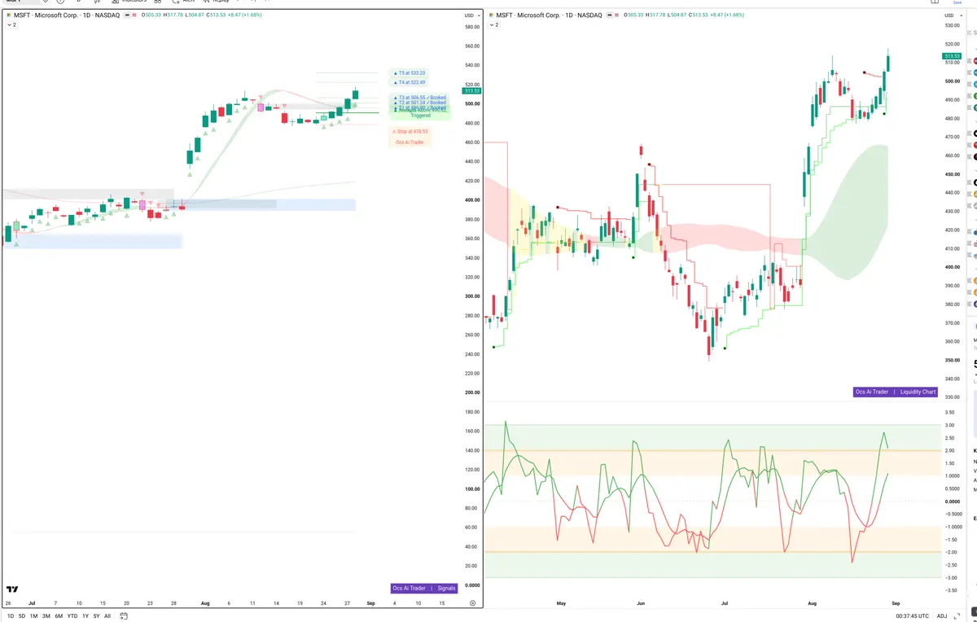
Task: Toggle ADJ adjusted-data setting
Action: pos(942,616)
